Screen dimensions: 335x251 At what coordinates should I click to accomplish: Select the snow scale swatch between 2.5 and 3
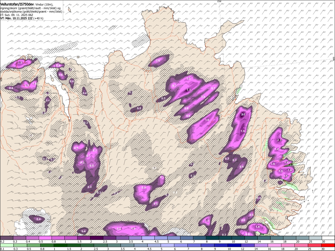(110, 238)
